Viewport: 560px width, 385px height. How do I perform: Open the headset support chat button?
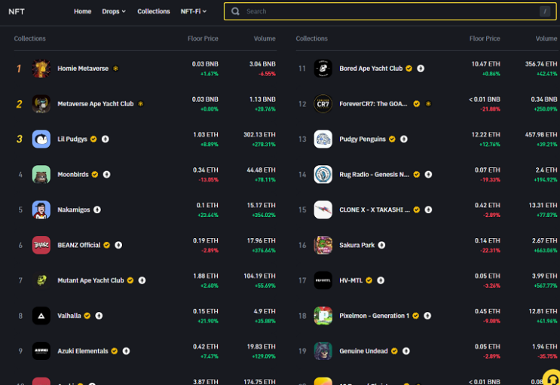552,378
